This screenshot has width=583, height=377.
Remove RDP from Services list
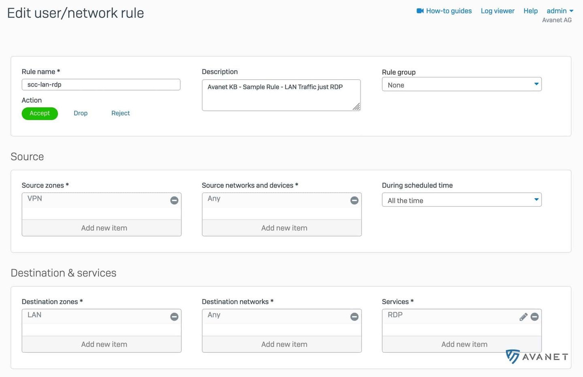click(534, 317)
